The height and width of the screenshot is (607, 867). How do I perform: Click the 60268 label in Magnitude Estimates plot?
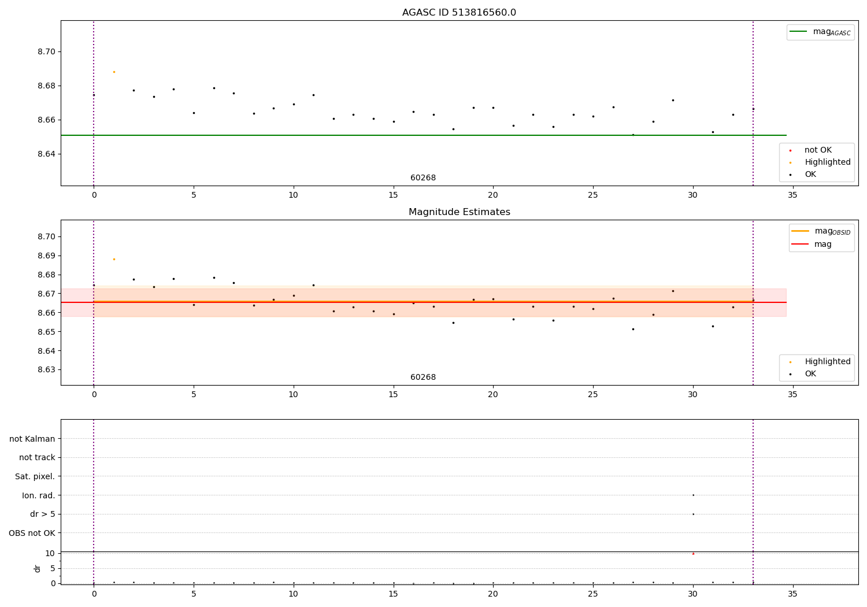(x=423, y=377)
